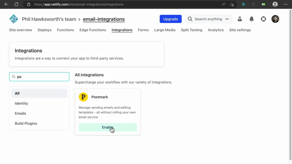Image resolution: width=292 pixels, height=164 pixels.
Task: Click the integrations filter search box
Action: [x=39, y=77]
